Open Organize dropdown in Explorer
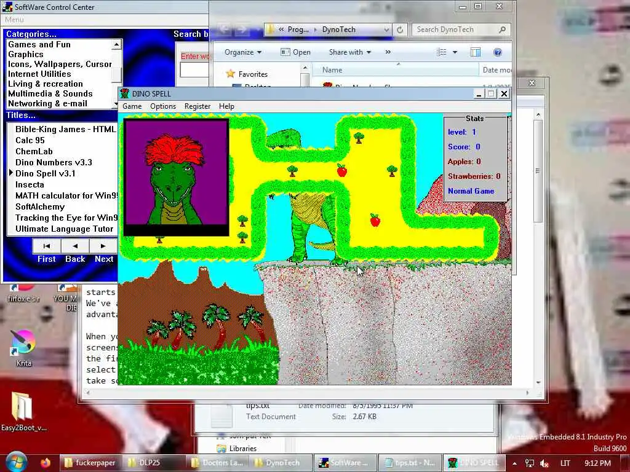Image resolution: width=630 pixels, height=472 pixels. pos(242,52)
